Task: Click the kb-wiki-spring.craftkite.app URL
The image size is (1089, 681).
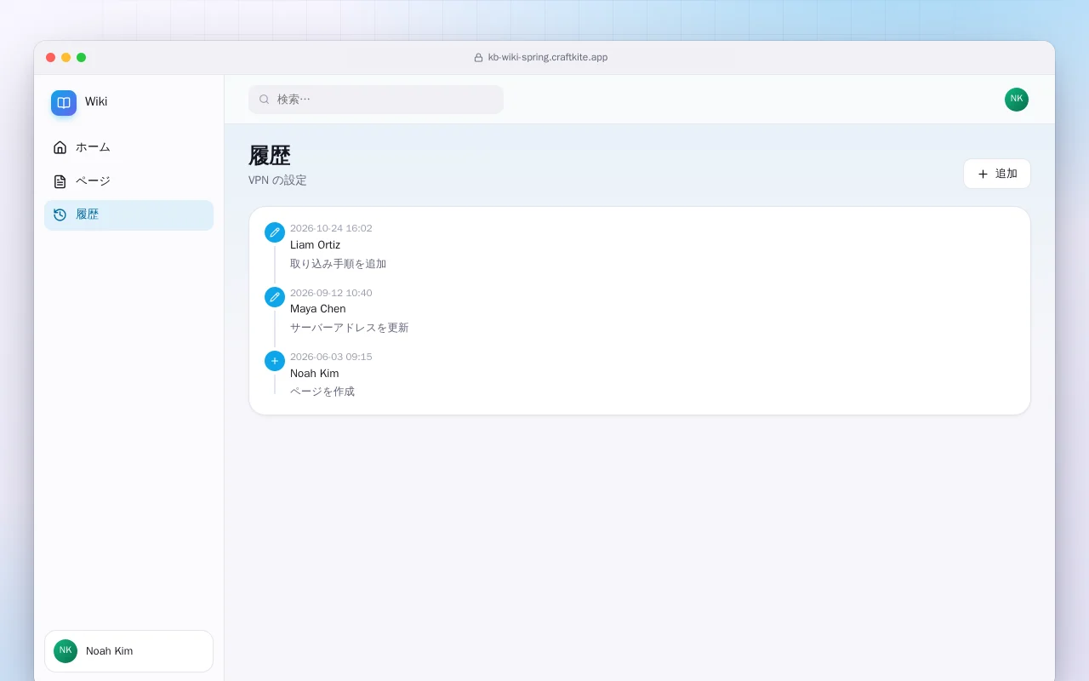Action: pos(548,58)
